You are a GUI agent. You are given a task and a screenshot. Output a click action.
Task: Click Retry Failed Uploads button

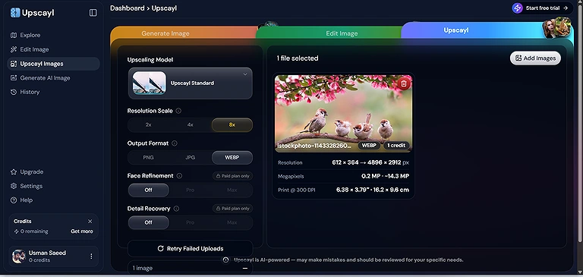(191, 249)
